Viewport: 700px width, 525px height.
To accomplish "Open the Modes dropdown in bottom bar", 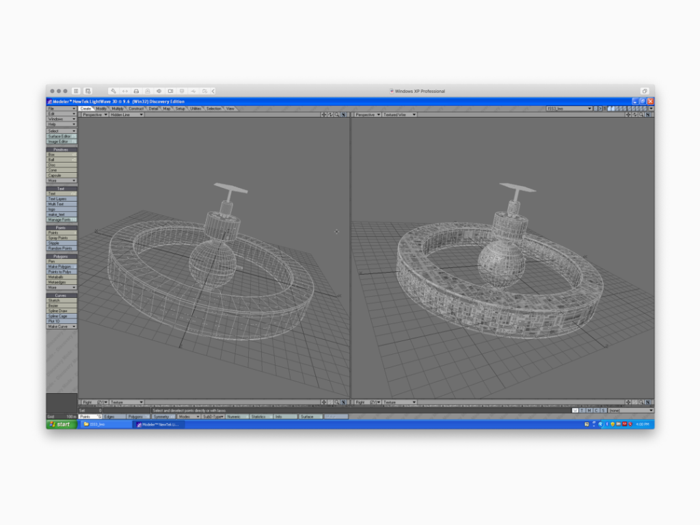I will (189, 416).
